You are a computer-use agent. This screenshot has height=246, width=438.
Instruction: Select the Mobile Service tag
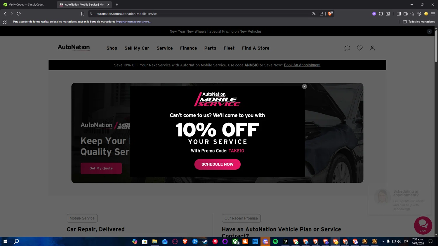click(x=82, y=218)
